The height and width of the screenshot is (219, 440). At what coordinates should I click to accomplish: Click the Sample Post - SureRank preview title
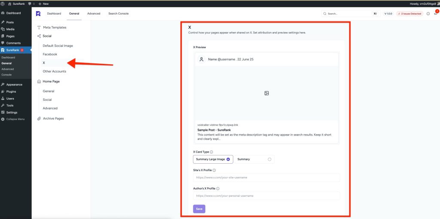(x=214, y=130)
